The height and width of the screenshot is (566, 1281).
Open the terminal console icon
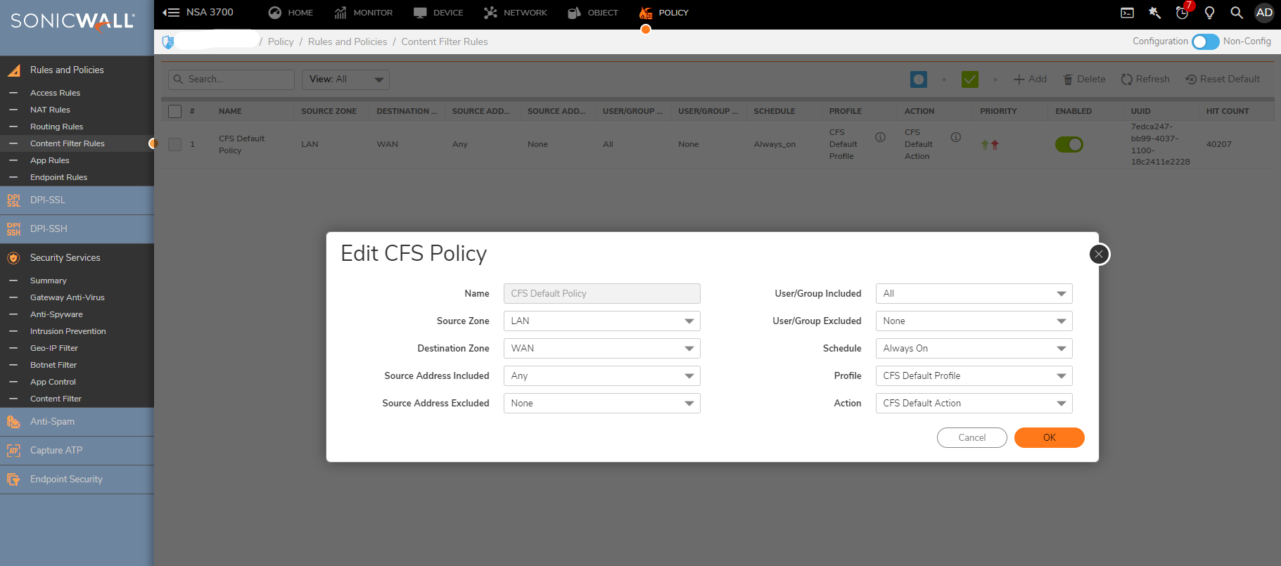tap(1127, 13)
